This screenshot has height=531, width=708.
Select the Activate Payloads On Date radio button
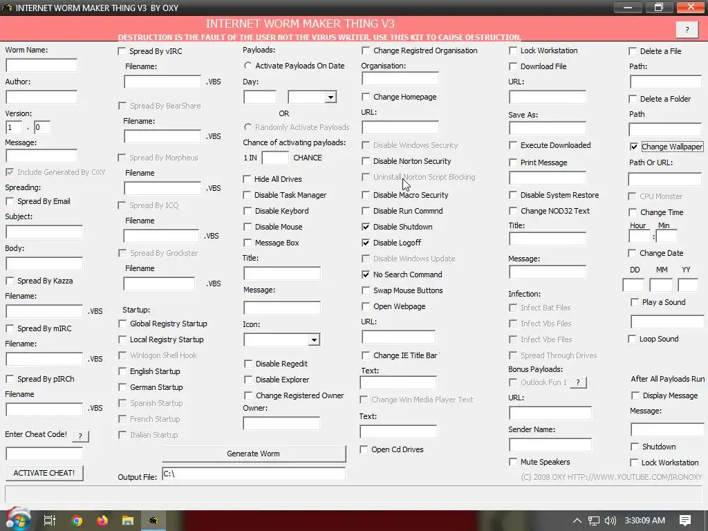[248, 66]
